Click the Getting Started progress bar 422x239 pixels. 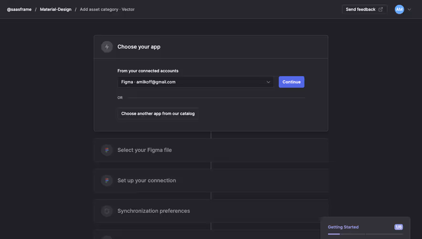pos(365,234)
